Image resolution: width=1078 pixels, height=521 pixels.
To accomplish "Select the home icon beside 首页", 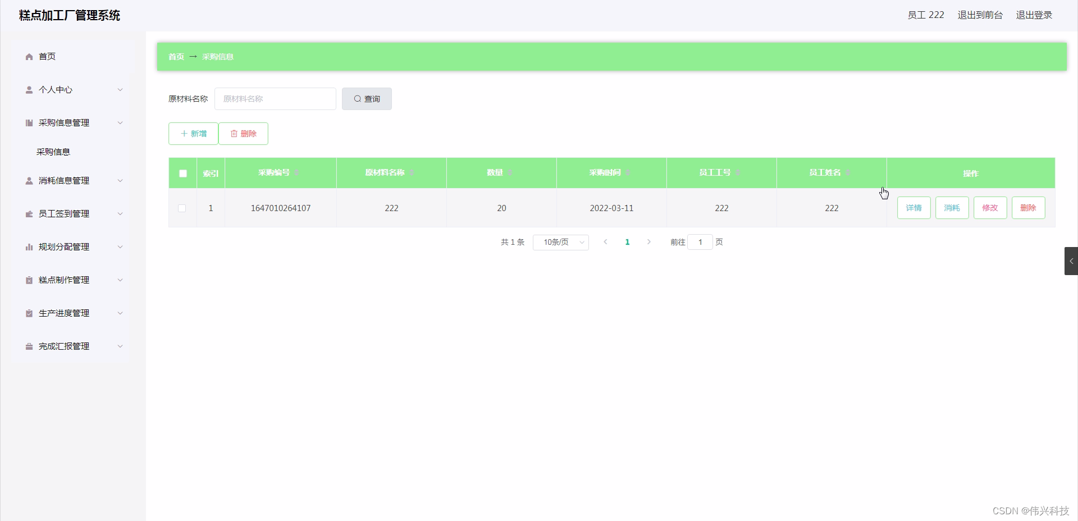I will [28, 57].
